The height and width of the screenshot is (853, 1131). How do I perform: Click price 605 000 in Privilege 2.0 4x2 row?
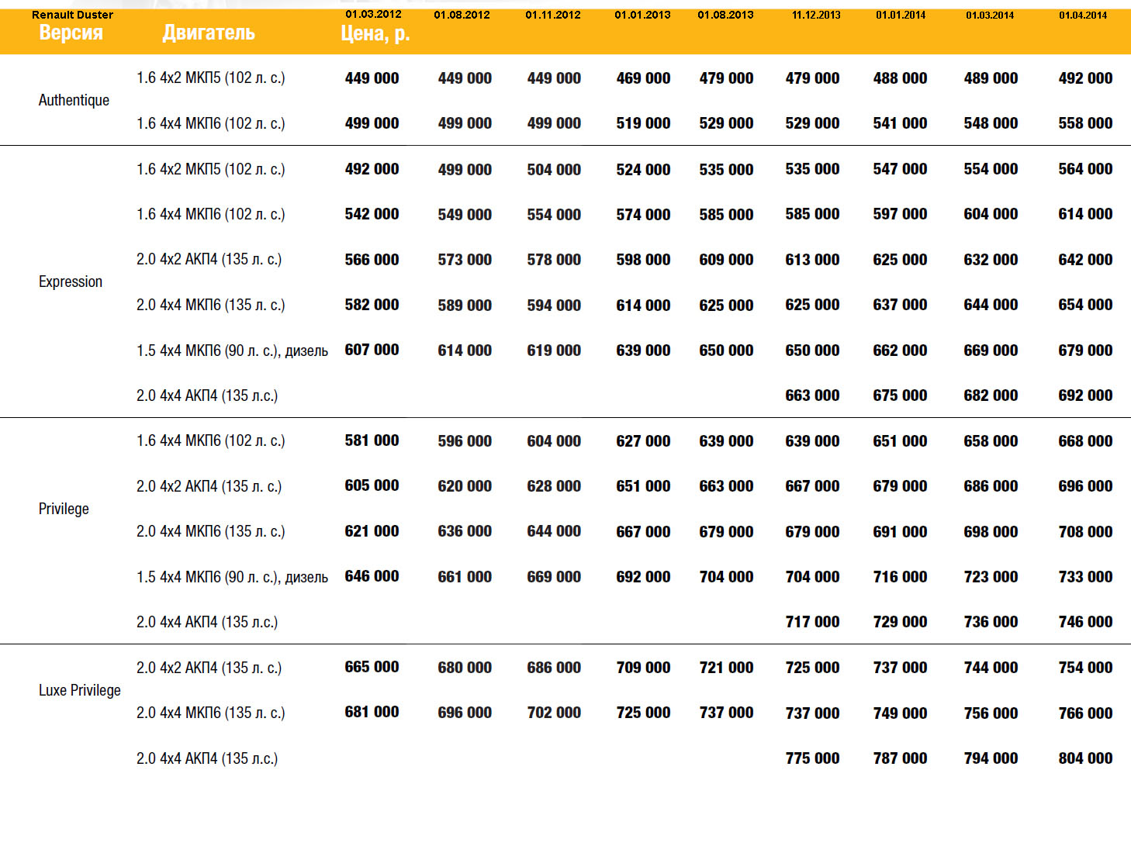pyautogui.click(x=372, y=485)
